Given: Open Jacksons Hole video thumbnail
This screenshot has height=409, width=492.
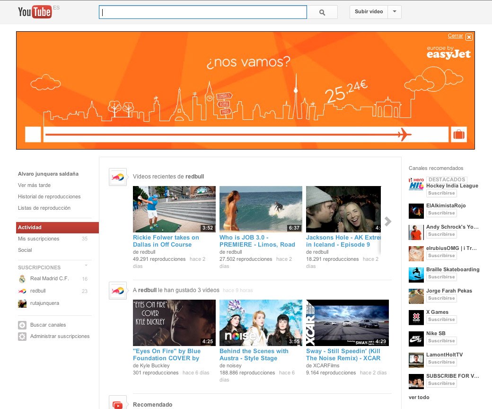Looking at the screenshot, I should [x=343, y=209].
